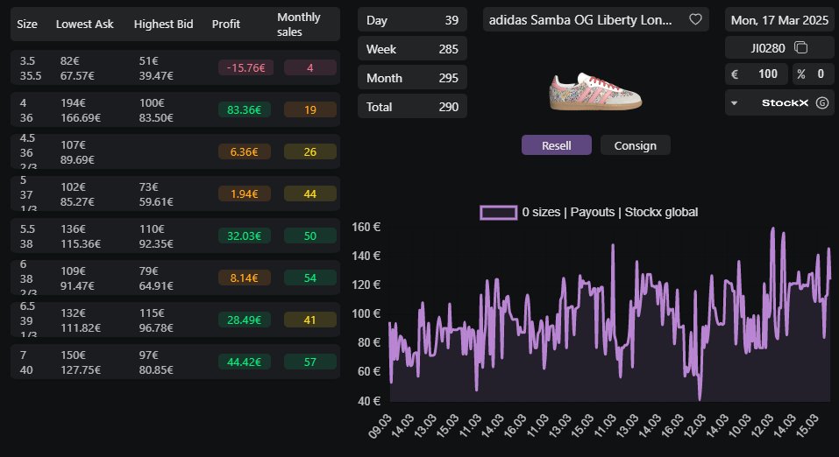Click lowest ask 82€ for size 3.5
The height and width of the screenshot is (457, 839).
click(69, 61)
